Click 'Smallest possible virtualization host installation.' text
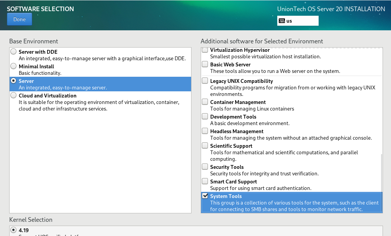The height and width of the screenshot is (236, 391). (265, 57)
